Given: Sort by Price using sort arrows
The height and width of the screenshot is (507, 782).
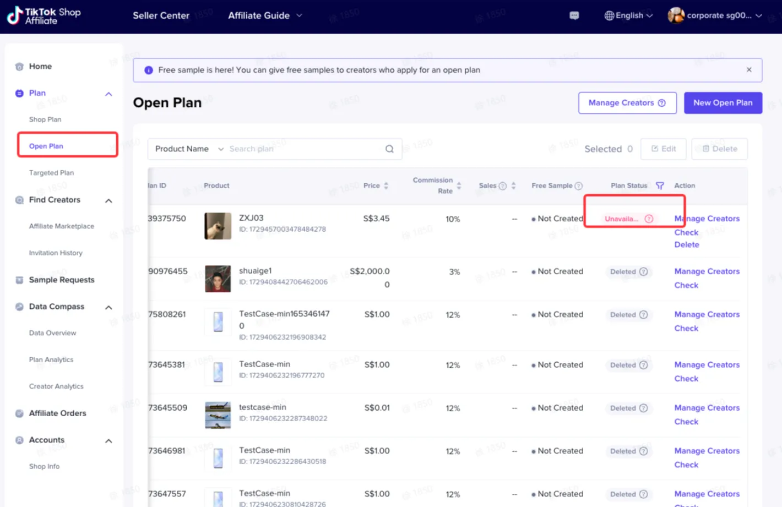Looking at the screenshot, I should [386, 186].
